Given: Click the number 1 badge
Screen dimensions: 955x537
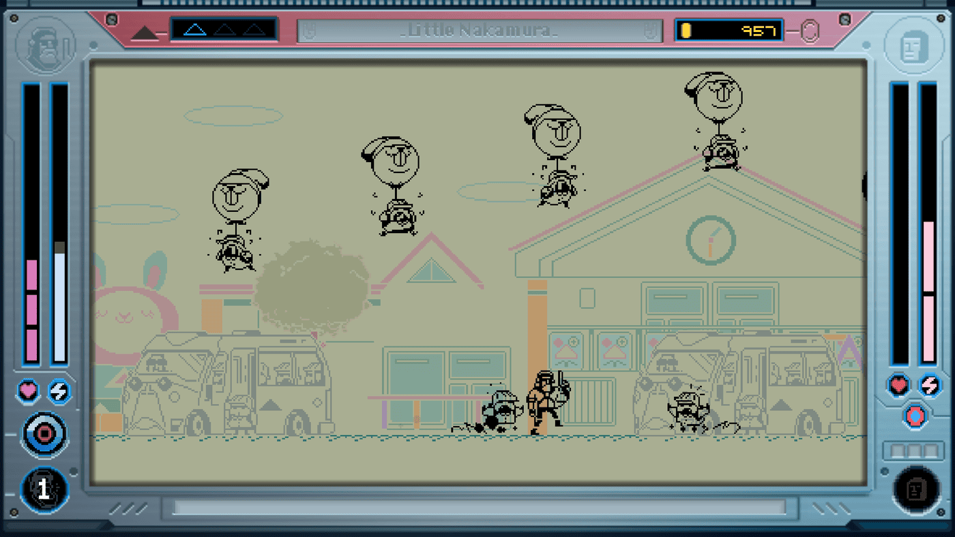Looking at the screenshot, I should pos(44,489).
